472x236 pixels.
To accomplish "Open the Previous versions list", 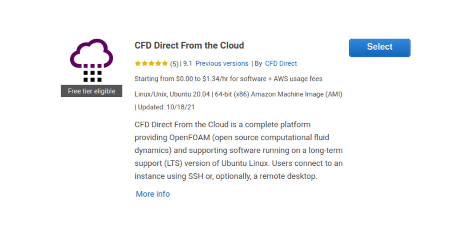I will (x=222, y=63).
